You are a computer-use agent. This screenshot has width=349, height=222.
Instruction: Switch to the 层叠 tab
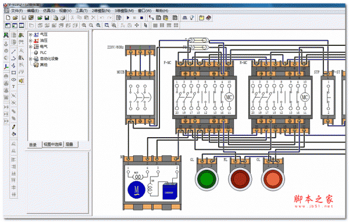click(x=71, y=144)
